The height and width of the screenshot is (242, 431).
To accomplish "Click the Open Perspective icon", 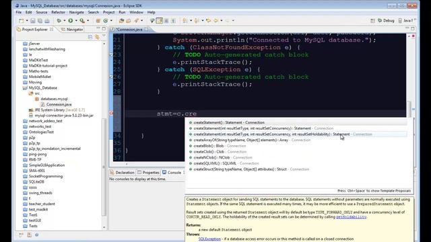I will coord(372,21).
